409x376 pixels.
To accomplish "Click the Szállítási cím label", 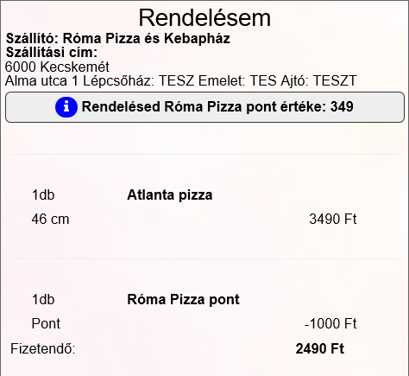I will coord(52,53).
